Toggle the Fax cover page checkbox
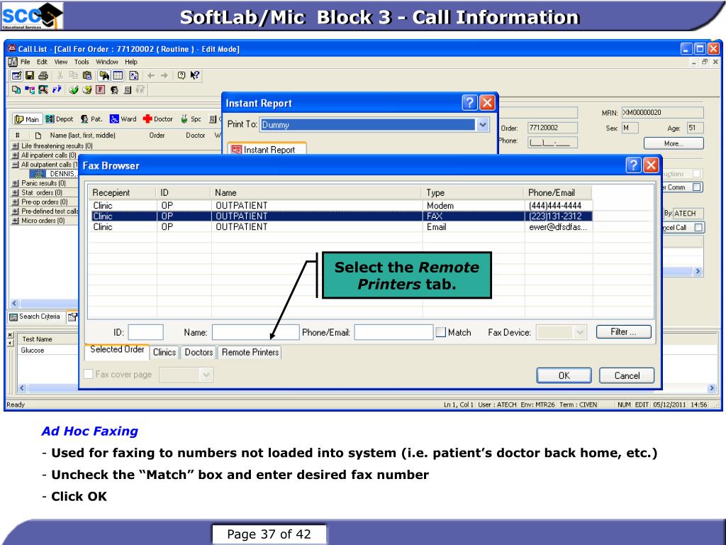 click(89, 374)
